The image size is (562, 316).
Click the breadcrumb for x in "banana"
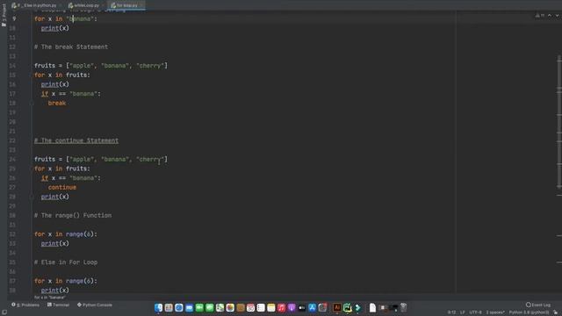click(50, 298)
